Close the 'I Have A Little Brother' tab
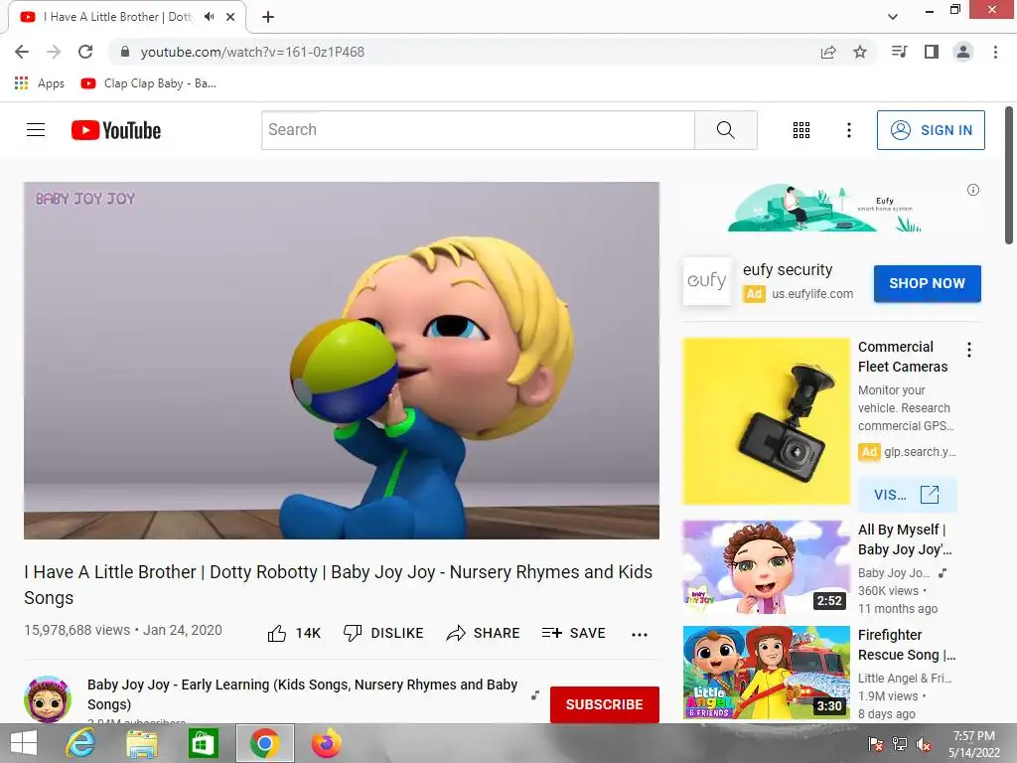 coord(230,17)
